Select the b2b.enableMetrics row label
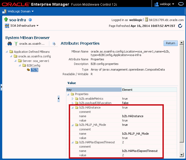The image size is (186, 160). (91, 99)
